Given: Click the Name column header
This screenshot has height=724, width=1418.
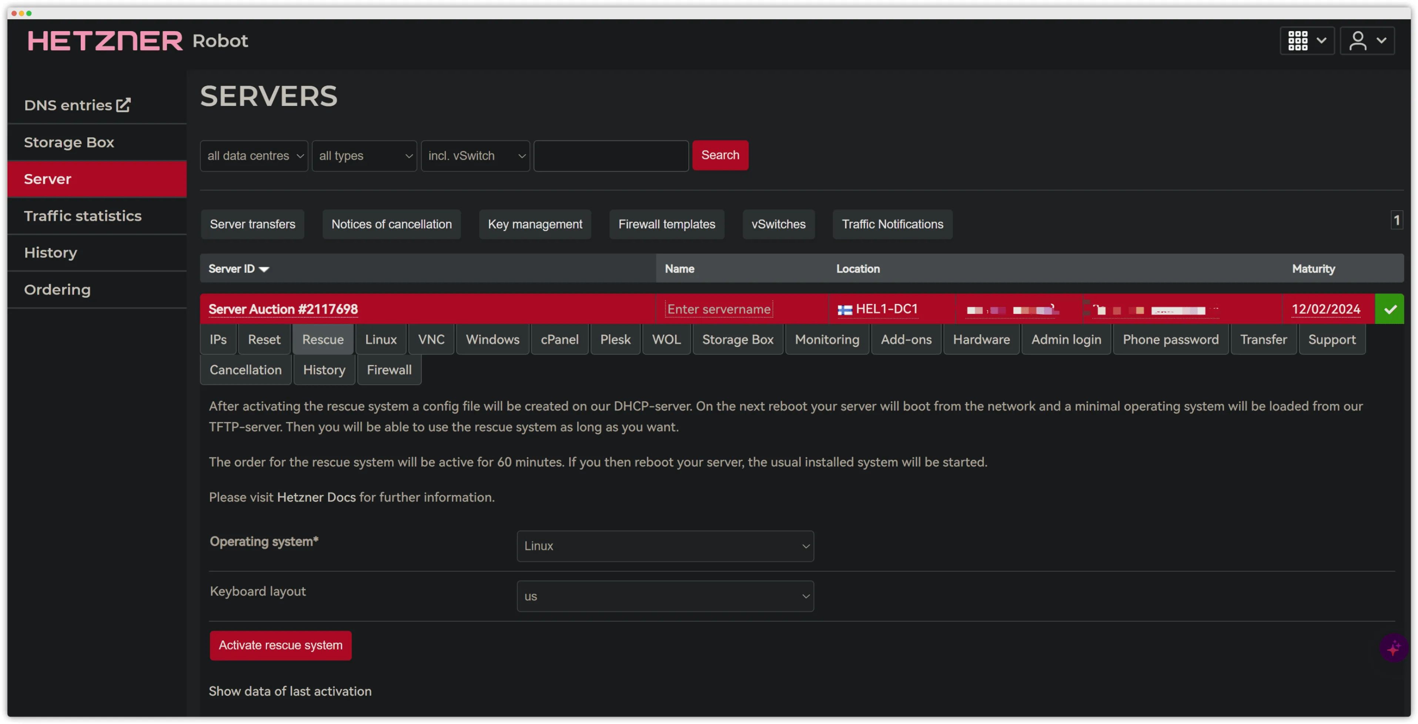Looking at the screenshot, I should tap(679, 268).
